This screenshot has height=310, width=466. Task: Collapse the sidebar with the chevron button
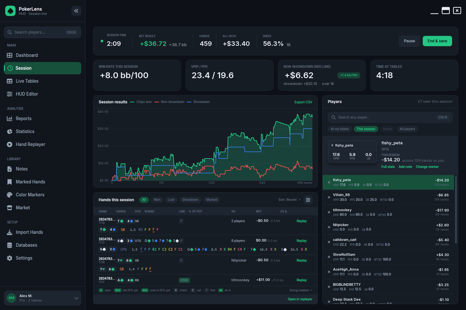pyautogui.click(x=76, y=11)
